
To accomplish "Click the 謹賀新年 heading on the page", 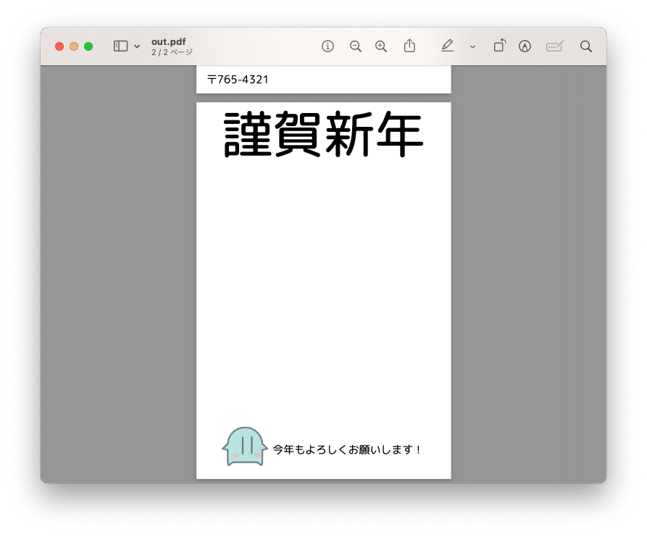I will tap(323, 134).
